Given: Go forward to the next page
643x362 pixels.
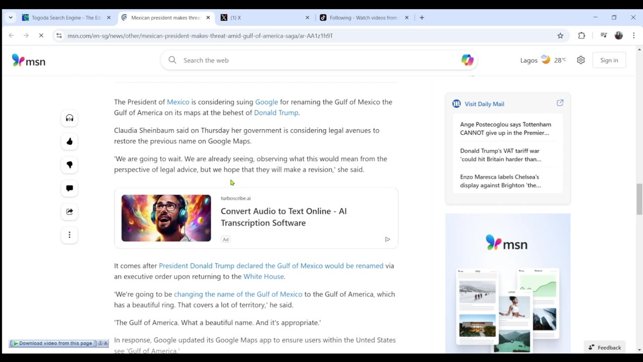Looking at the screenshot, I should 26,36.
